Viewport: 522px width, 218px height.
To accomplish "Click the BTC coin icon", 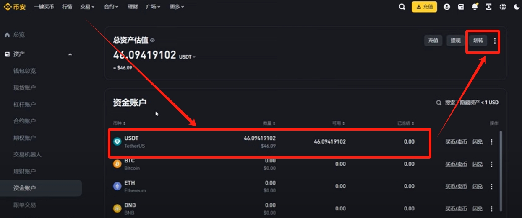I will (117, 164).
